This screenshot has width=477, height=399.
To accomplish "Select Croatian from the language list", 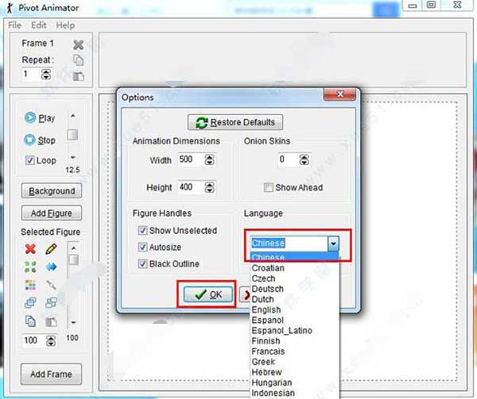I will click(x=294, y=268).
